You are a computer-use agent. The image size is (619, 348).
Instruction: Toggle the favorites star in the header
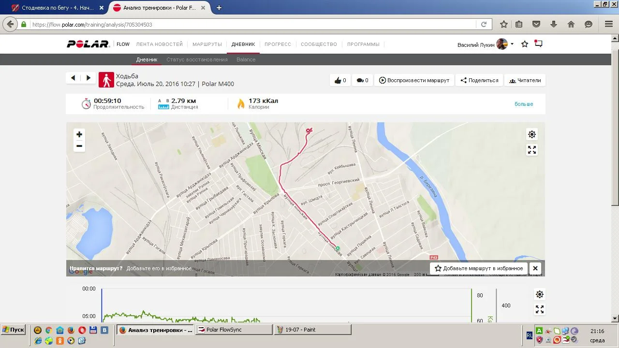point(525,44)
